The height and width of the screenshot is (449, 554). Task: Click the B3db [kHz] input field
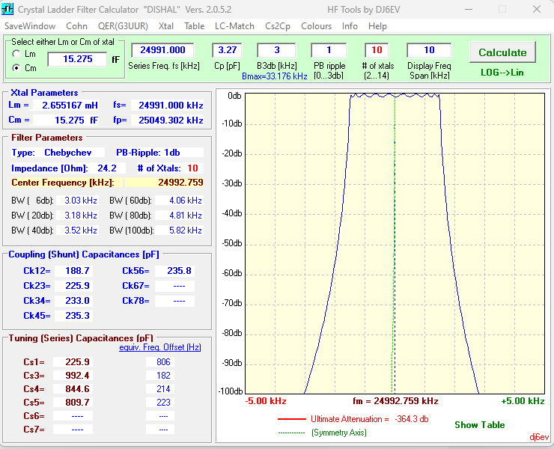click(x=276, y=50)
